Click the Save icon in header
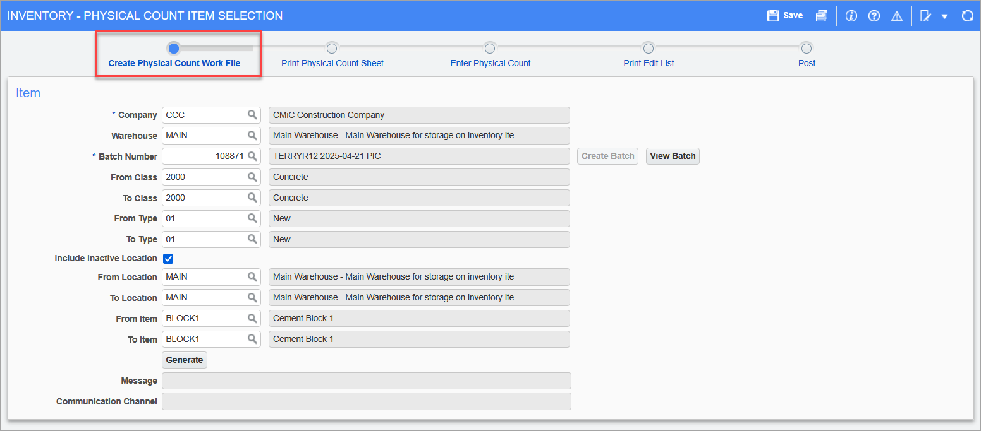 click(773, 16)
